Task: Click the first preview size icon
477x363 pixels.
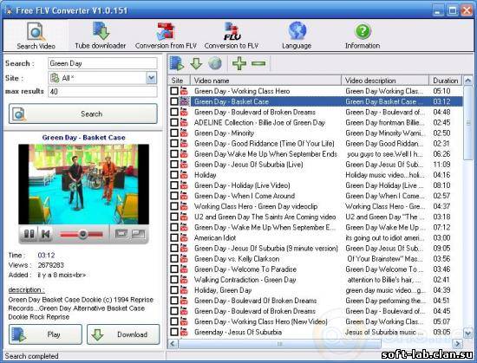Action: [x=121, y=234]
